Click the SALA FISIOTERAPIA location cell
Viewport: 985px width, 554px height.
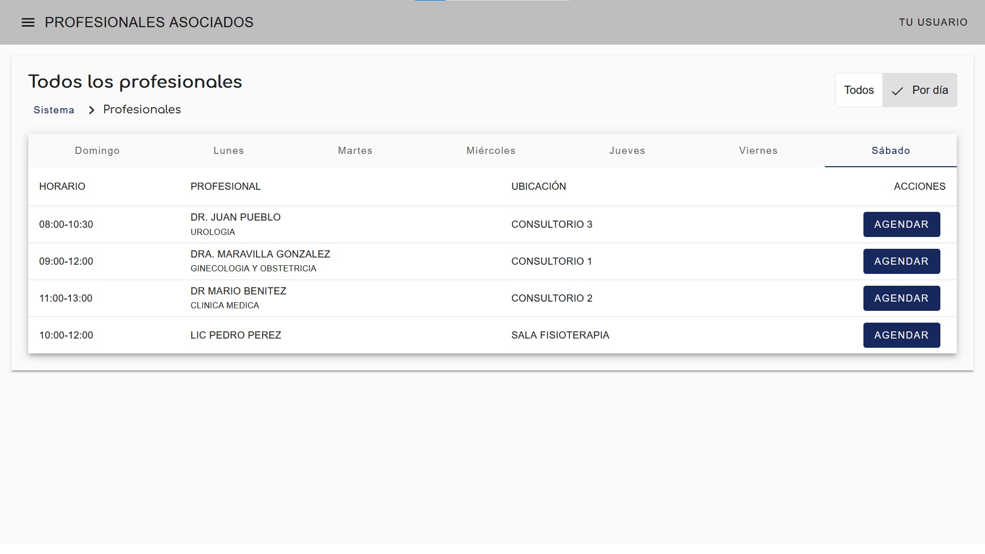560,335
